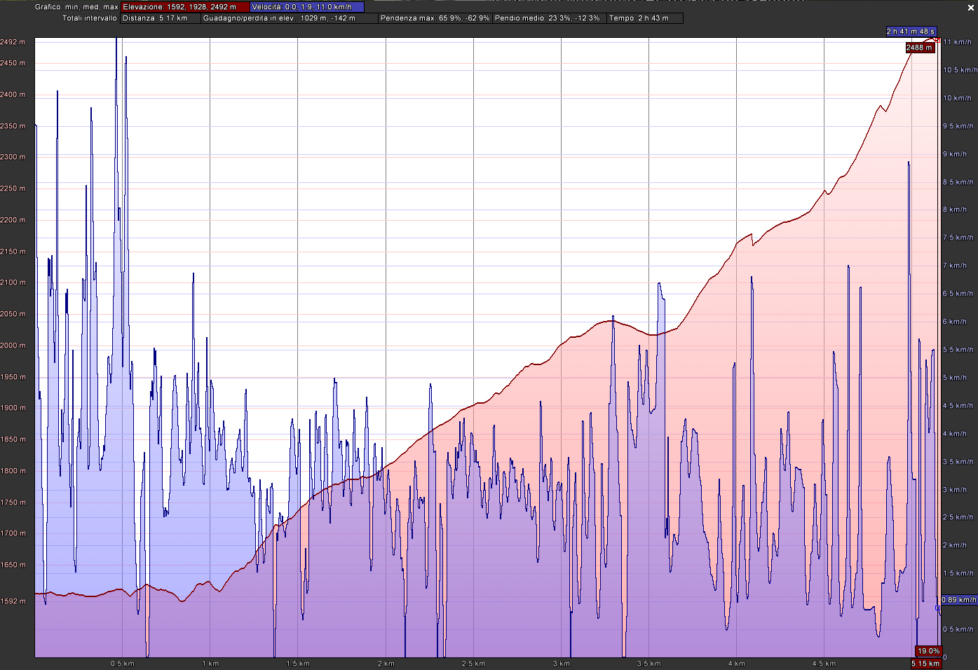Click the 2.5 km distance axis label

tap(473, 664)
